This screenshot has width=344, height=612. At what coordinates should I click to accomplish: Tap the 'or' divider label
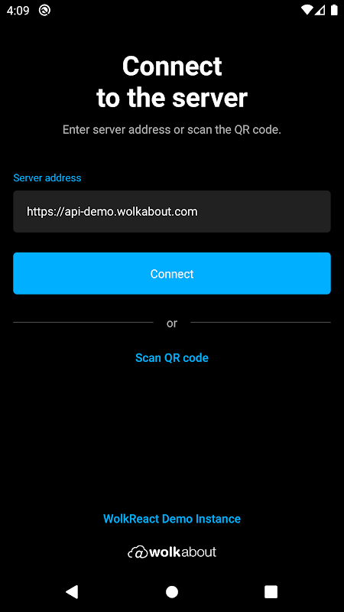coord(172,323)
